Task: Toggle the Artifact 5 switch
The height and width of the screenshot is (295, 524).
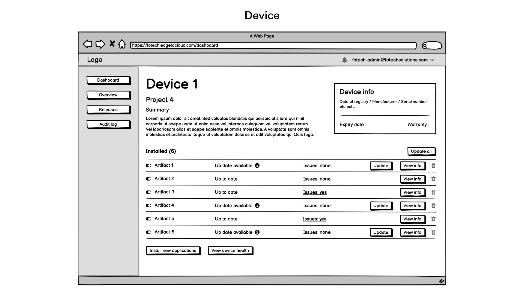Action: pos(148,219)
